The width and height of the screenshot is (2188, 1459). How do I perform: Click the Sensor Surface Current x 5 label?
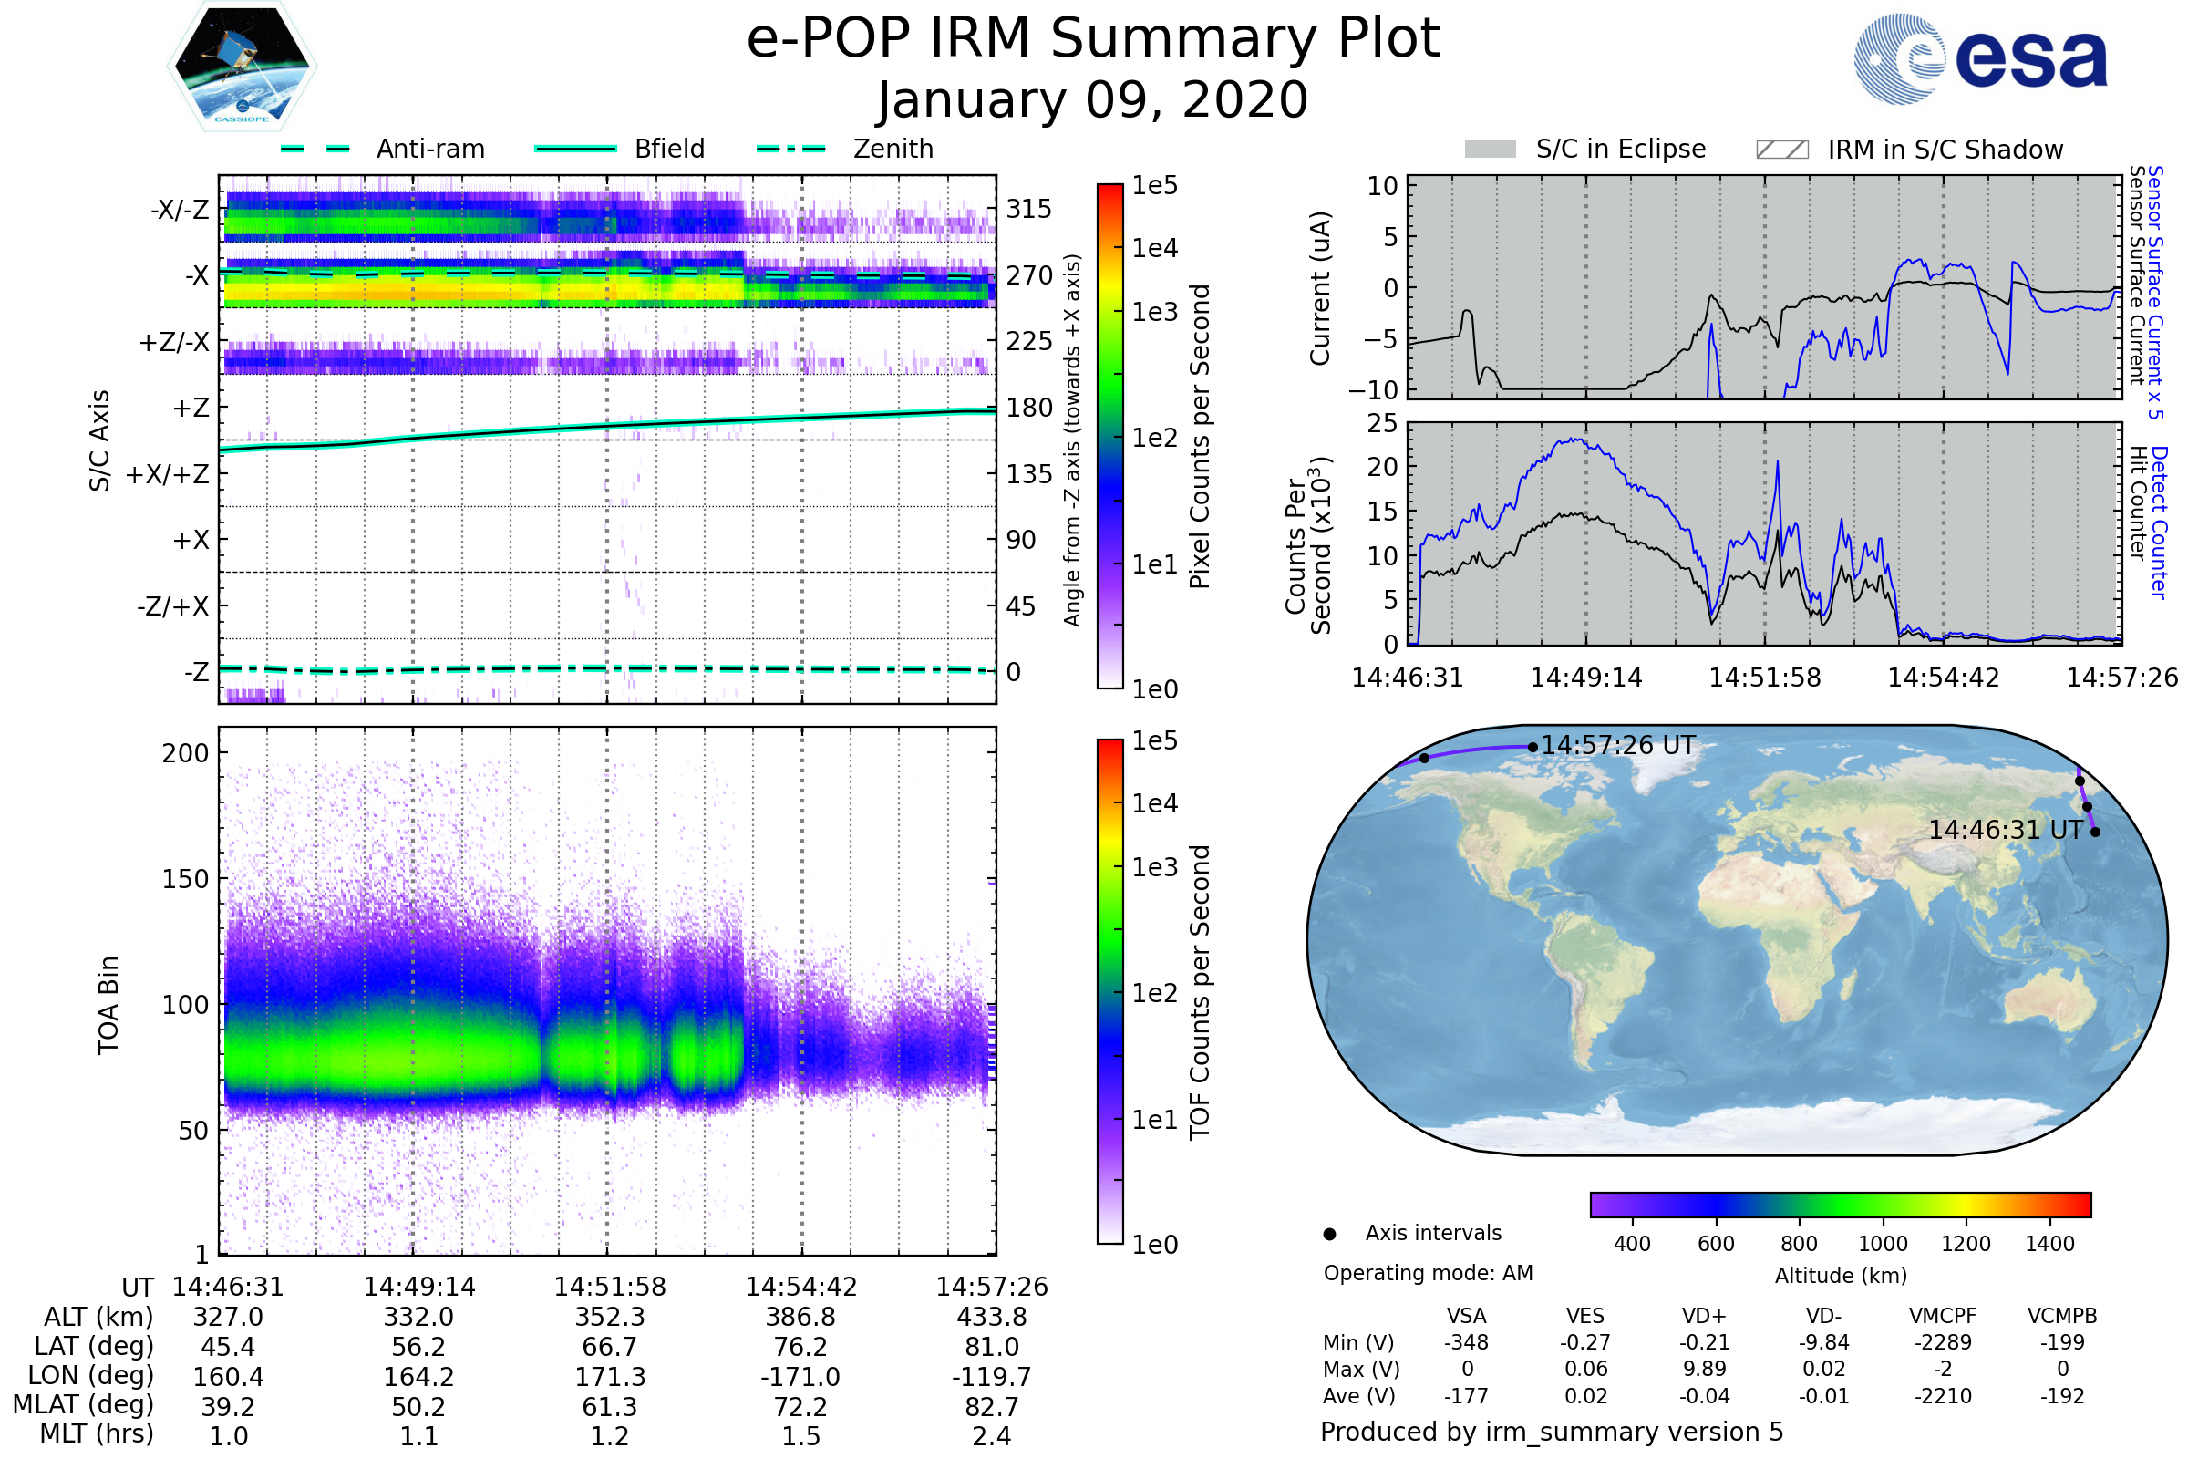(x=2155, y=292)
